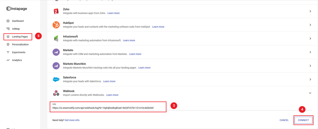The image size is (318, 129).
Task: Click the Marketo Munchkin icon
Action: click(x=56, y=66)
